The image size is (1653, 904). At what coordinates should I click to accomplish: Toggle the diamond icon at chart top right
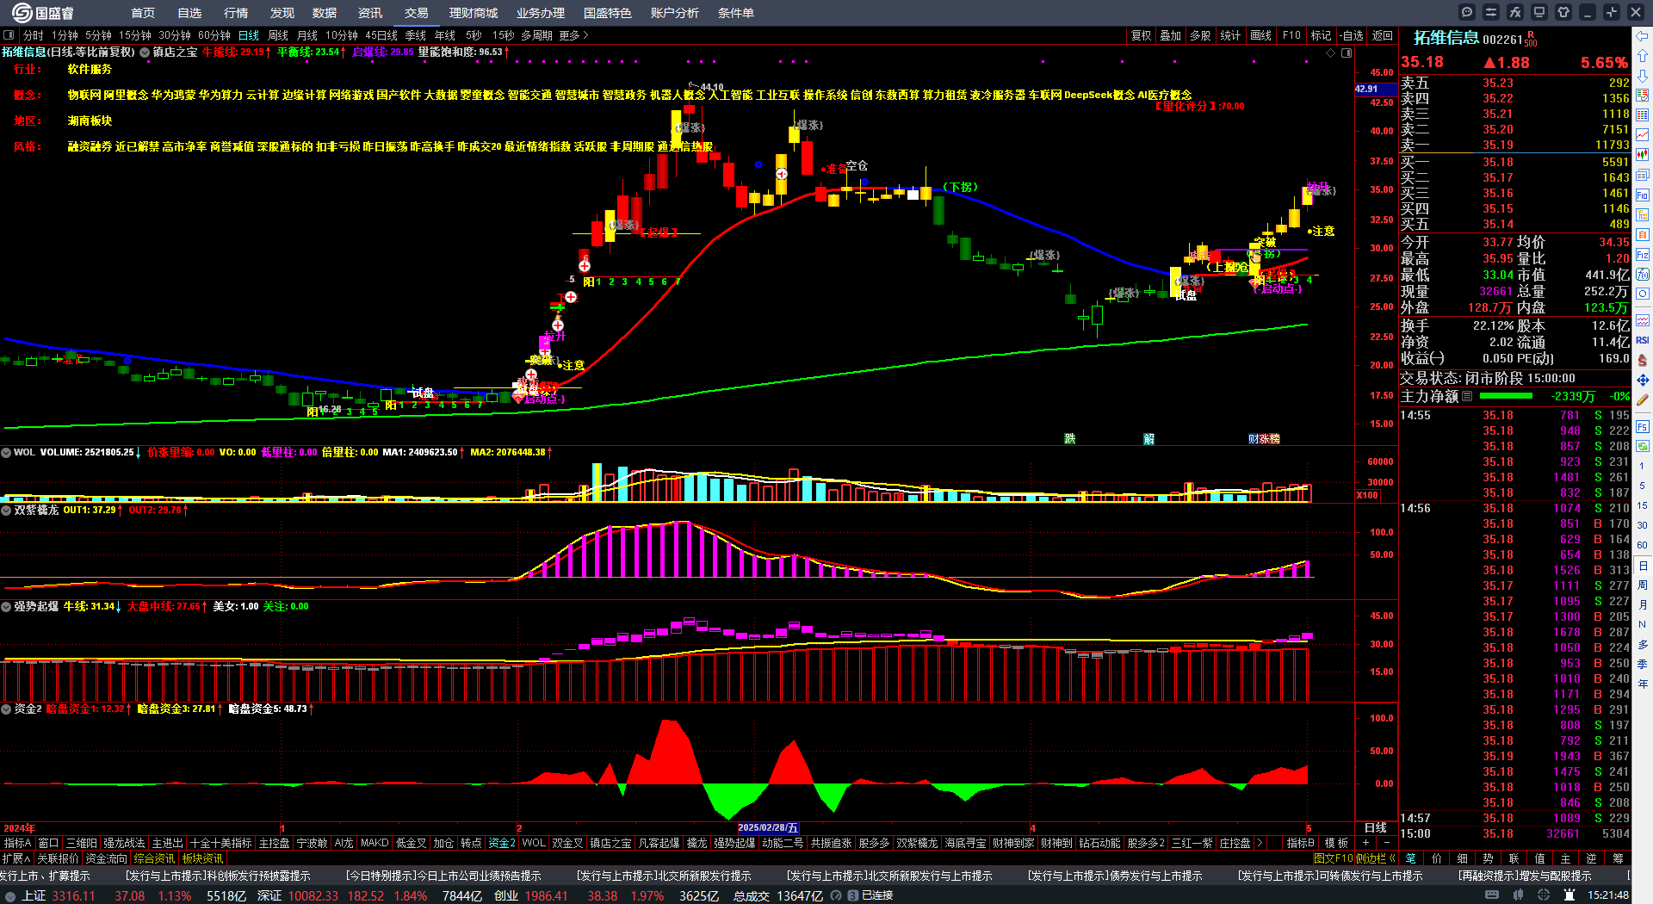[x=1330, y=53]
